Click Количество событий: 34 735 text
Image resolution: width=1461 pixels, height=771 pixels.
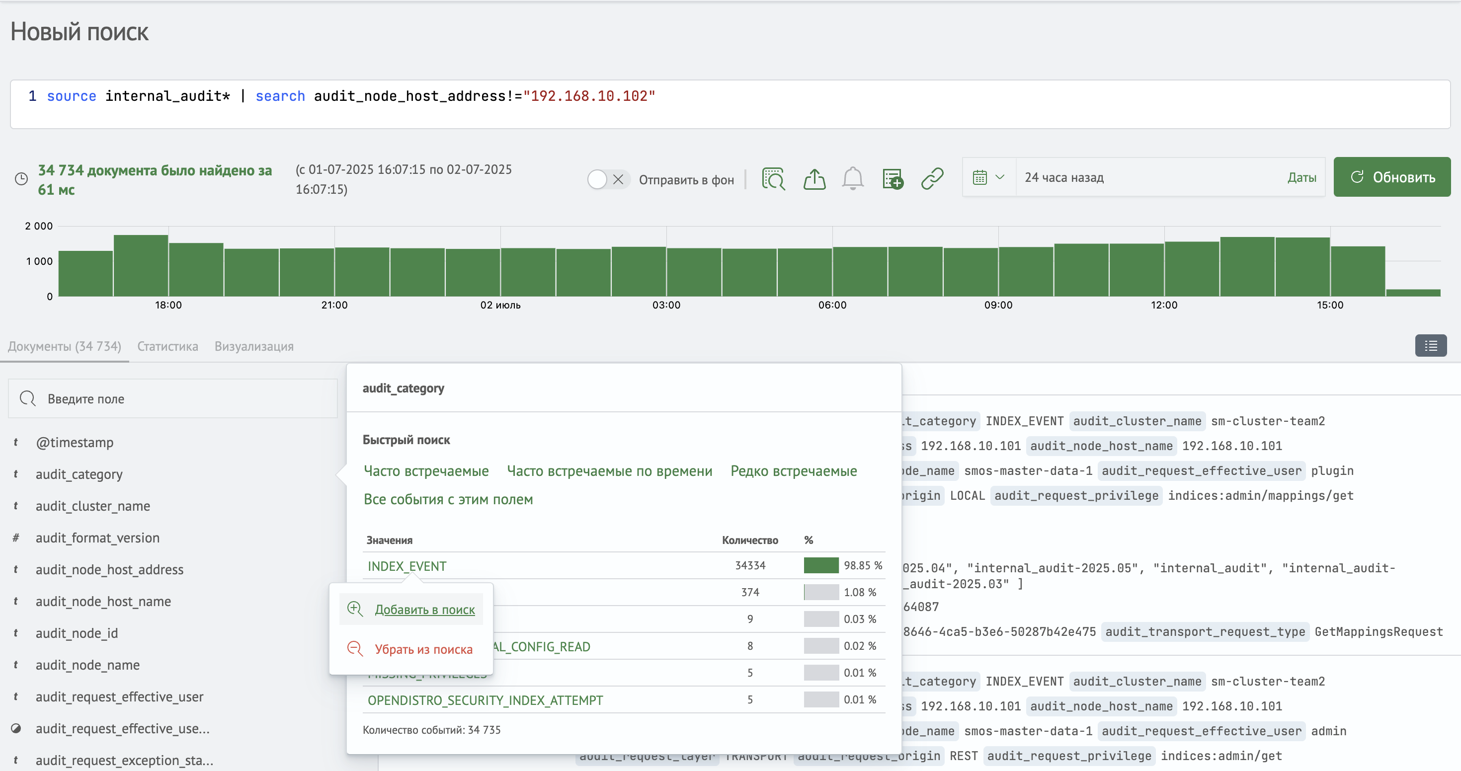pos(431,729)
